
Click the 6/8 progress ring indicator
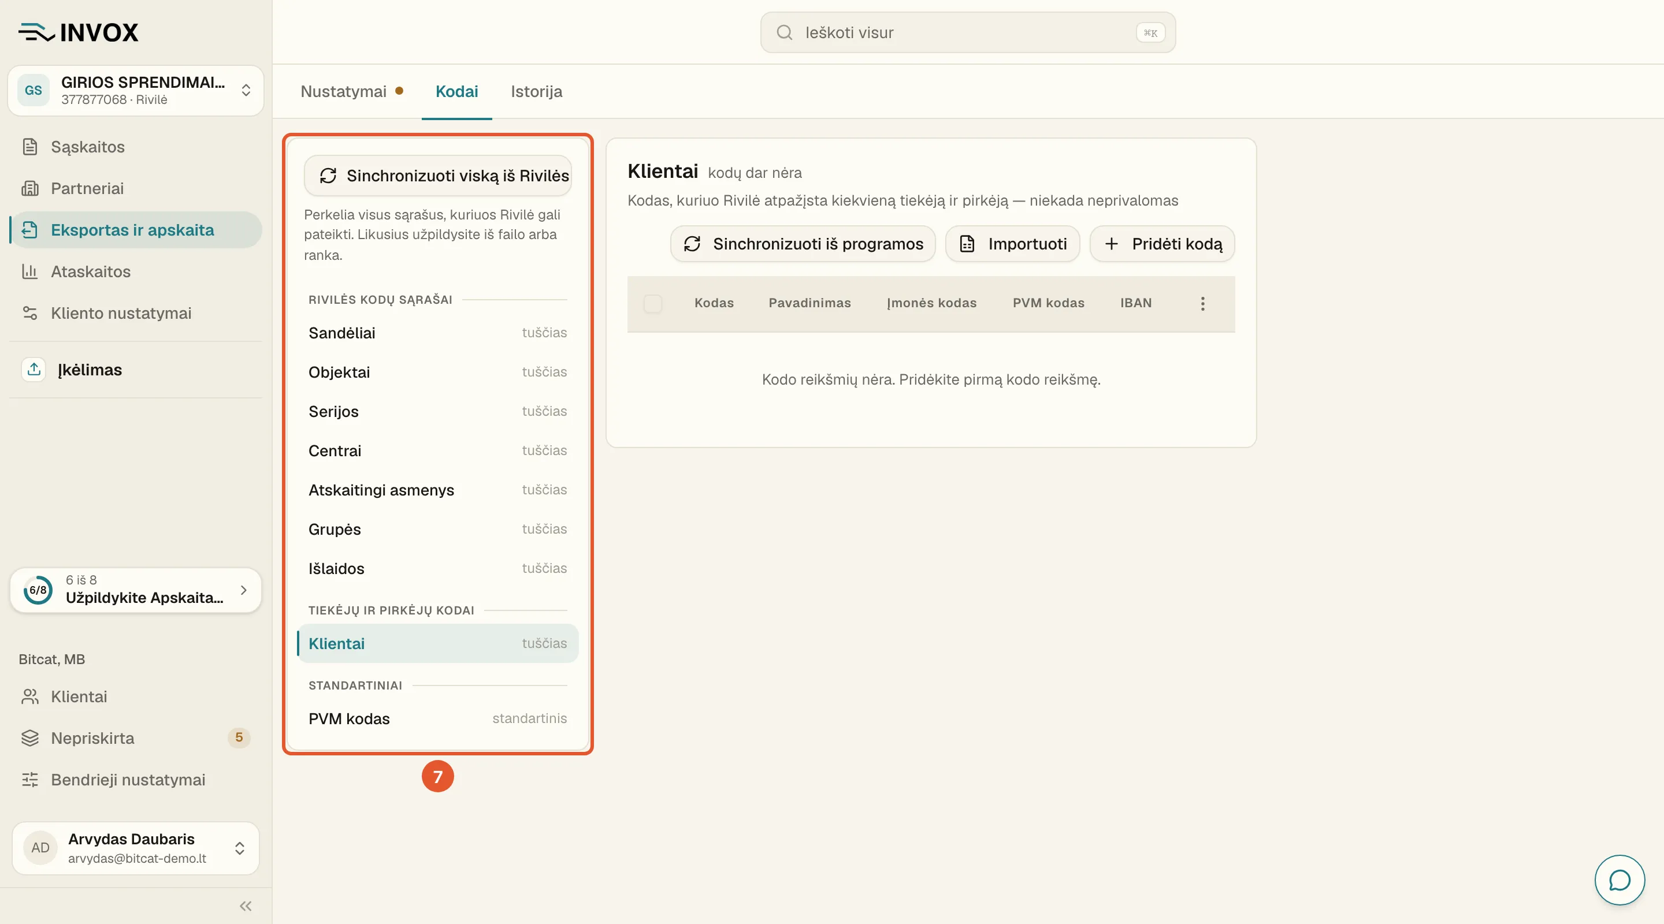pyautogui.click(x=38, y=590)
